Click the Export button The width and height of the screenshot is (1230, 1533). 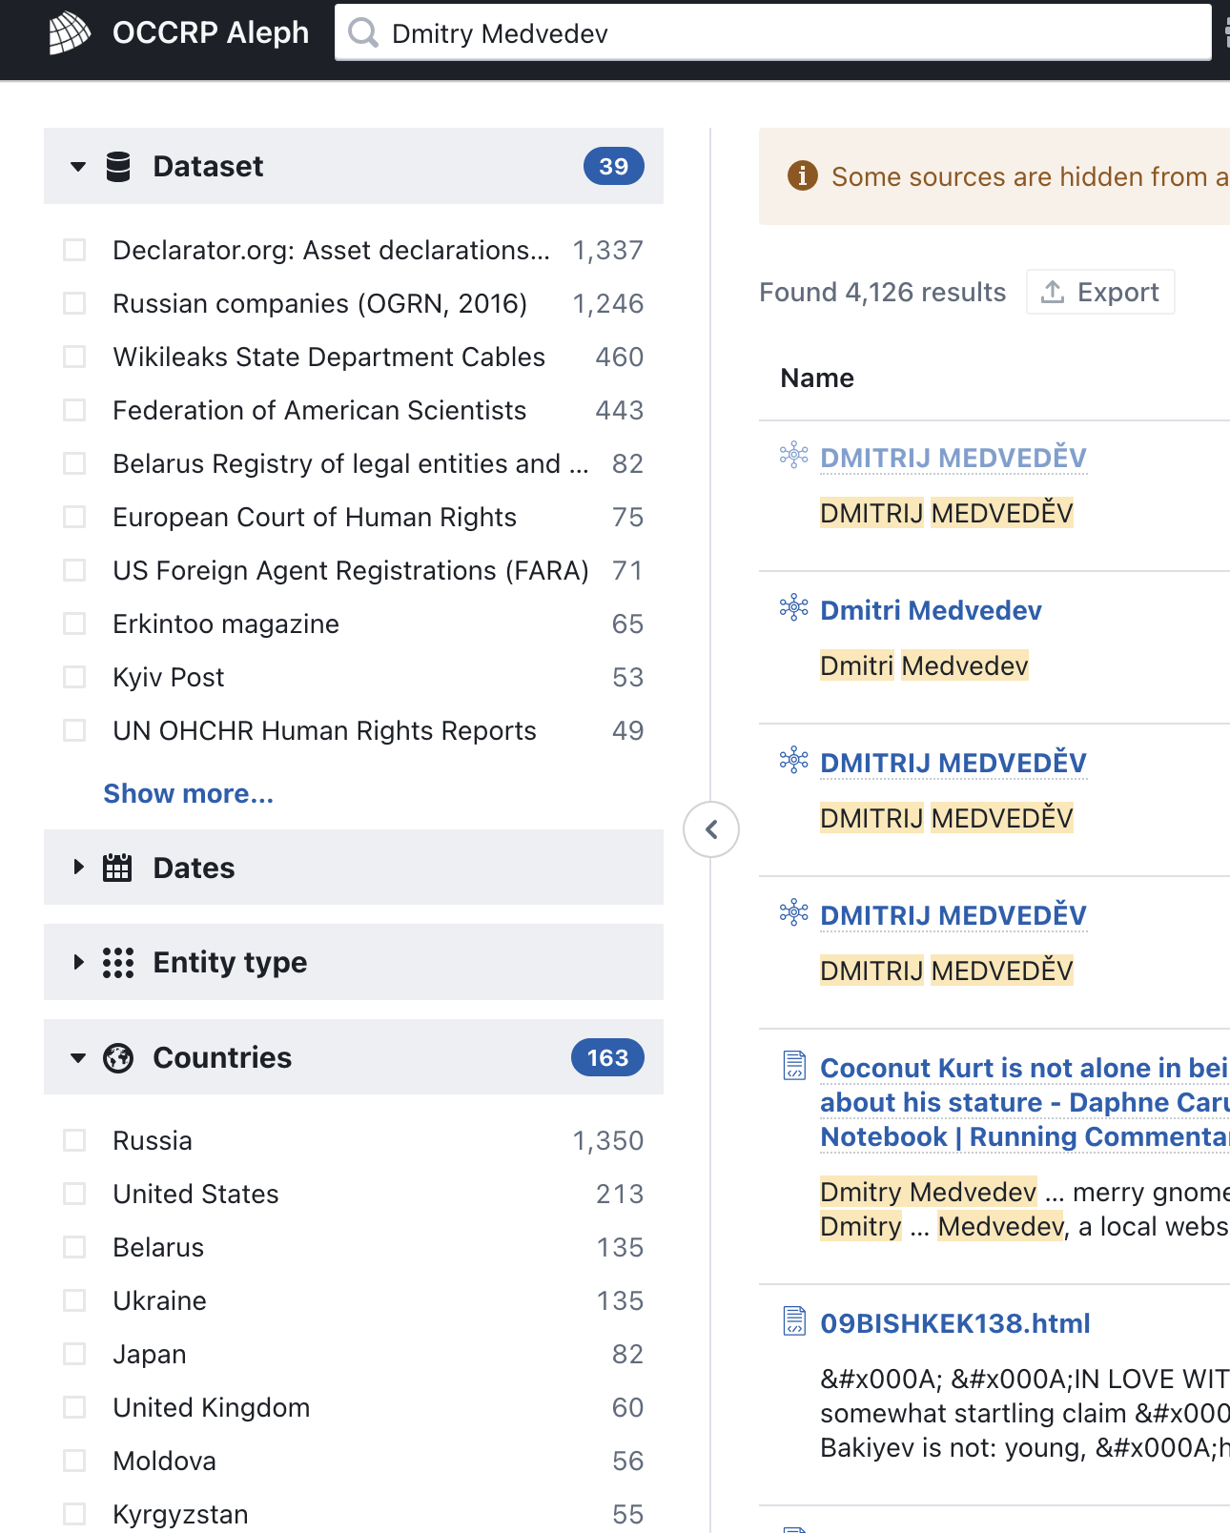pyautogui.click(x=1100, y=292)
